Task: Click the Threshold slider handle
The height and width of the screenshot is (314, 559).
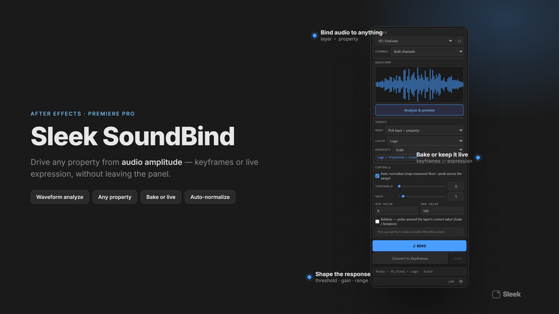Action: 399,186
